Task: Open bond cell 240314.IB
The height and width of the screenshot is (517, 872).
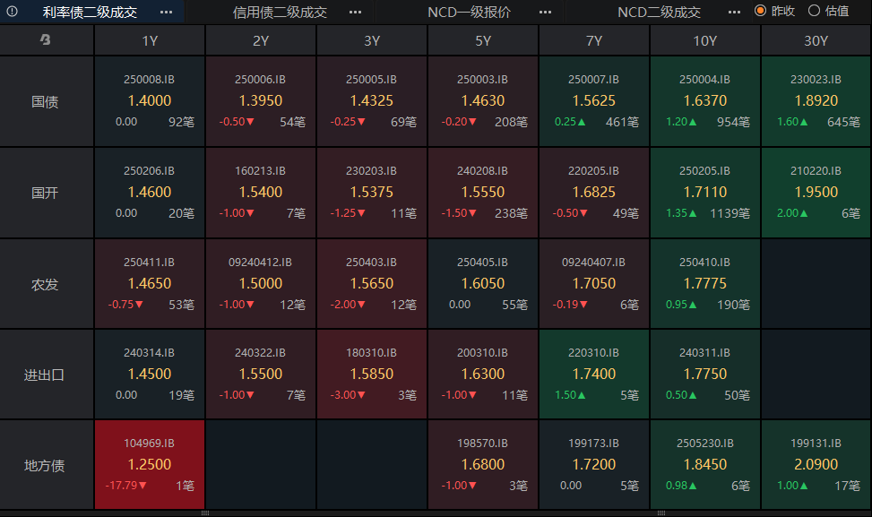Action: coord(150,375)
